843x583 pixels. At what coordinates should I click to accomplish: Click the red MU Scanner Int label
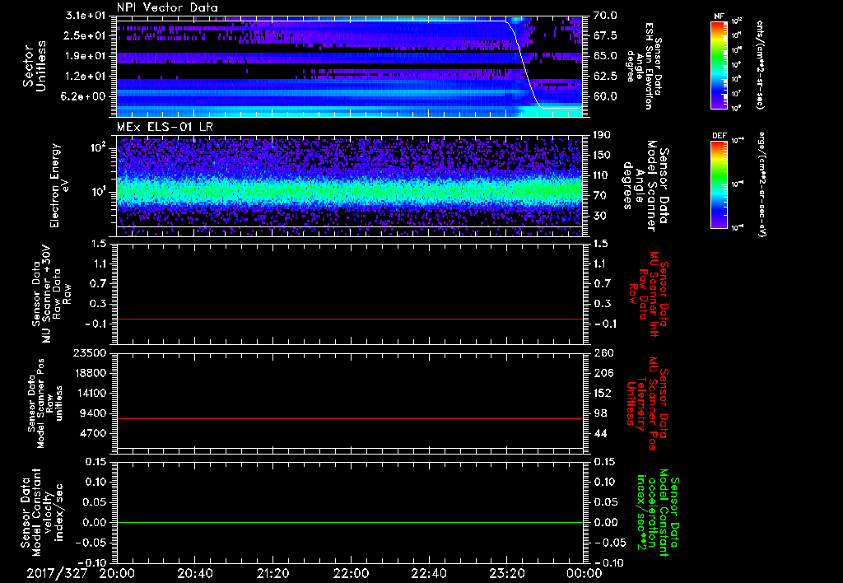pyautogui.click(x=649, y=294)
